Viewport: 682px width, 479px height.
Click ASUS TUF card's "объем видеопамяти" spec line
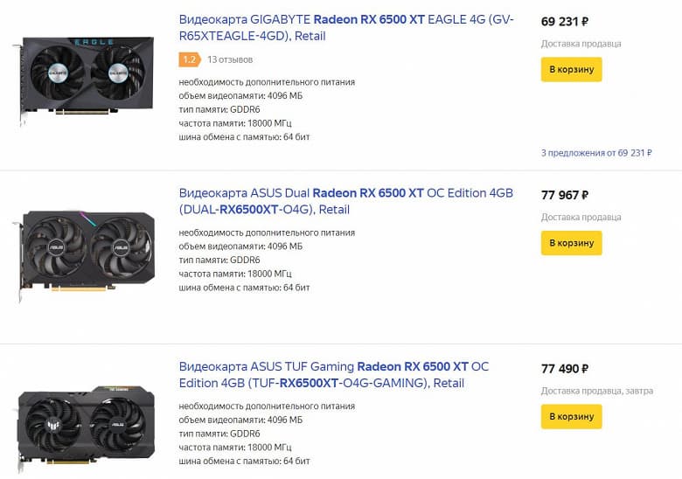click(240, 420)
